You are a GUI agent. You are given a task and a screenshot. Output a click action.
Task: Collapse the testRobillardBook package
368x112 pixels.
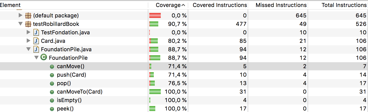[20, 24]
